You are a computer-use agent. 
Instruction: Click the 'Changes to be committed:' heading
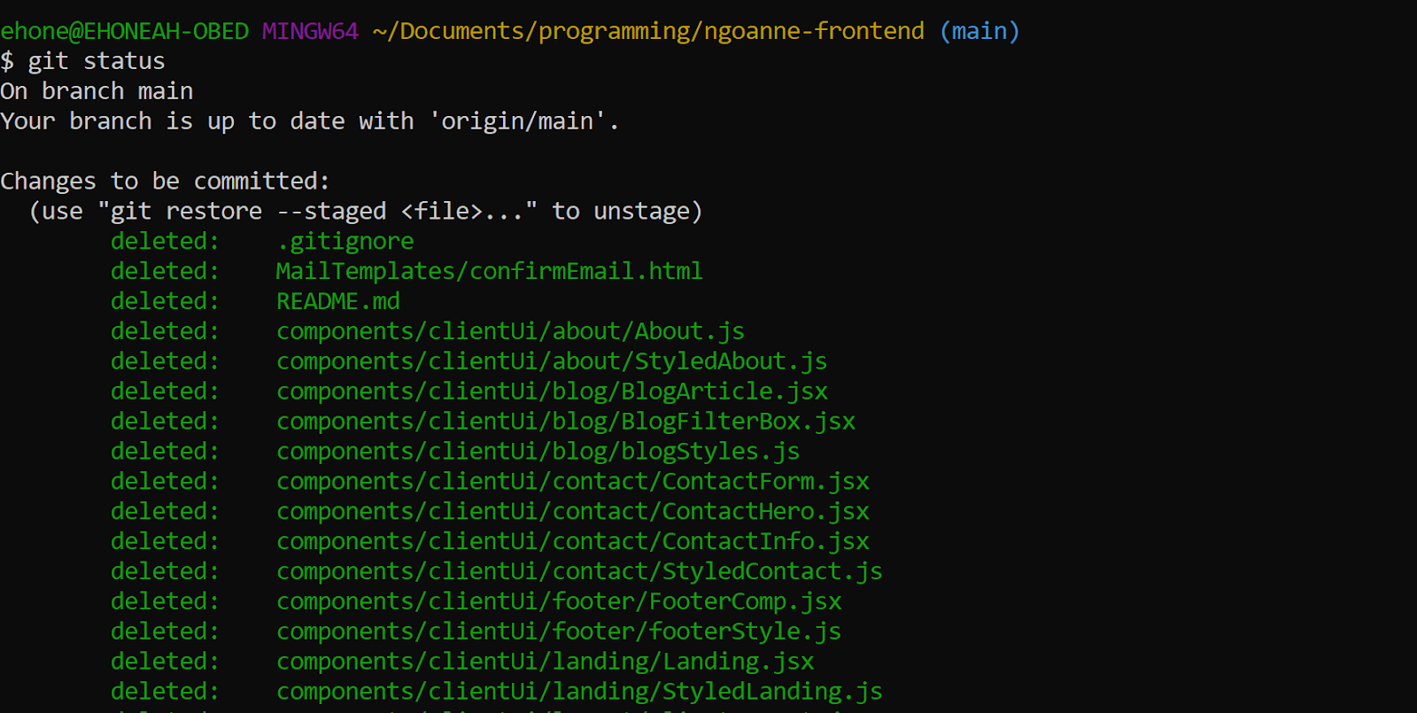[x=165, y=182]
